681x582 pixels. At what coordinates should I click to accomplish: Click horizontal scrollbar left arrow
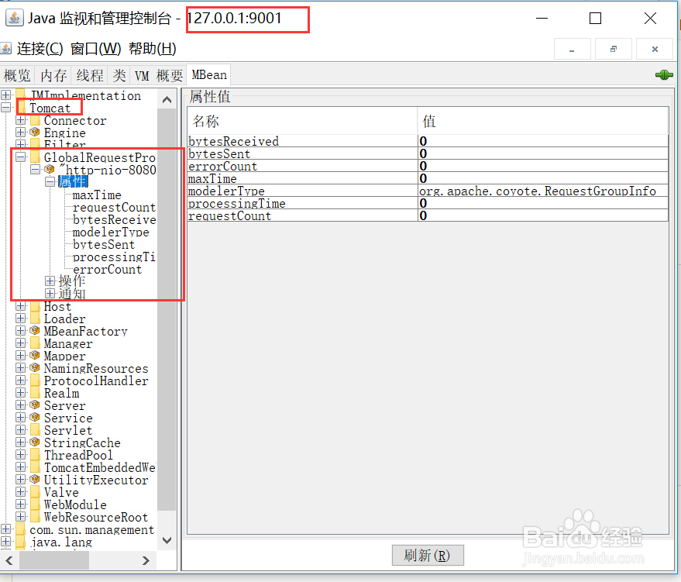tap(9, 560)
